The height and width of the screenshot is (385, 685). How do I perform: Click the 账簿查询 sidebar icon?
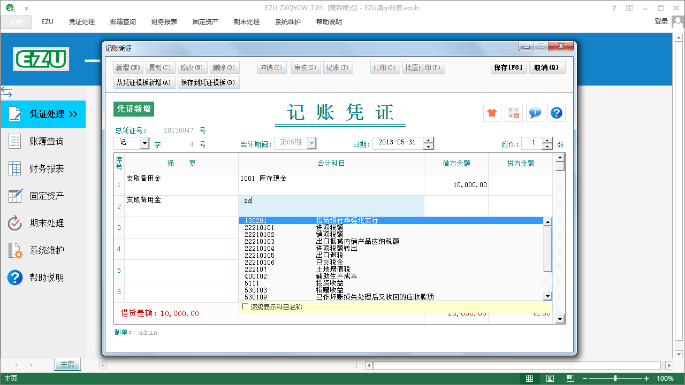pos(15,141)
